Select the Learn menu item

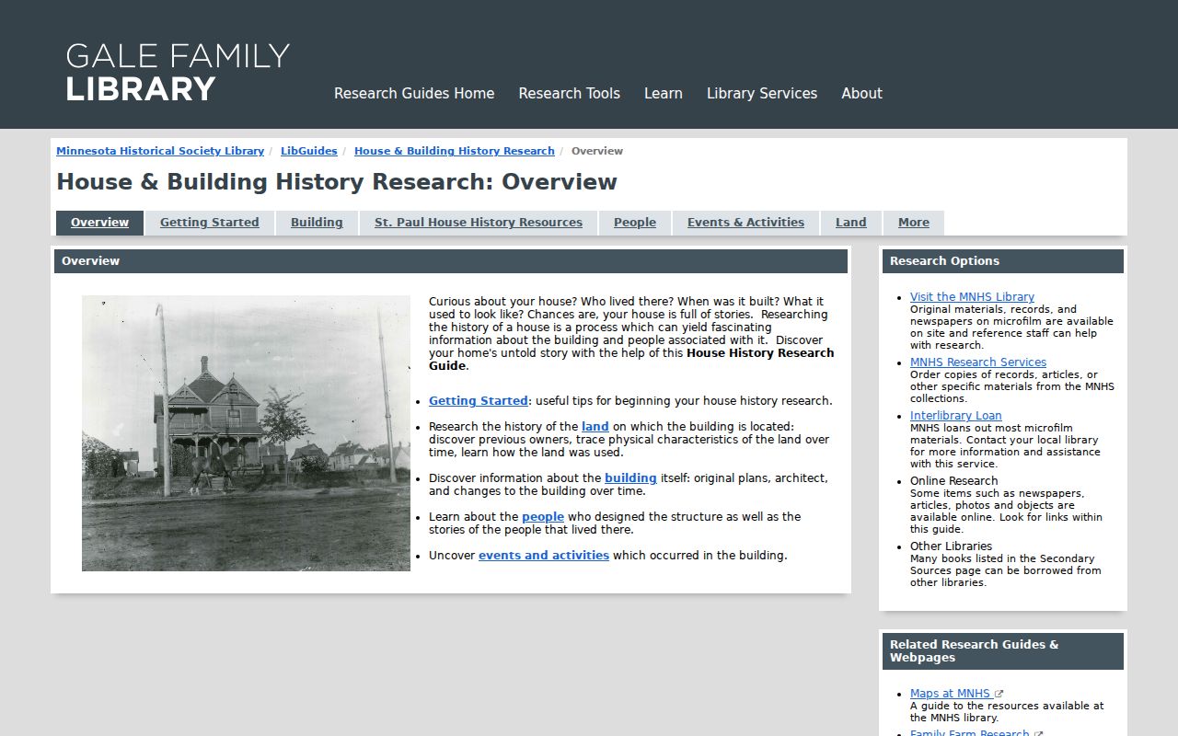(664, 93)
